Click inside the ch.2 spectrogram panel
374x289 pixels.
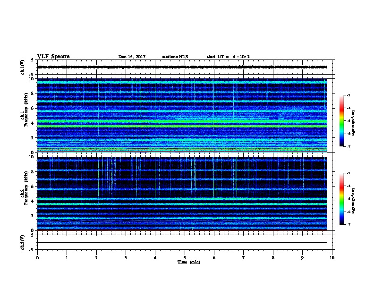click(182, 194)
